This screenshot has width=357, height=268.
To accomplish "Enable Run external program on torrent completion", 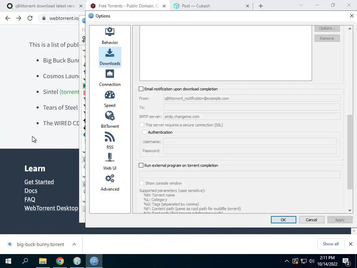I will tap(141, 165).
